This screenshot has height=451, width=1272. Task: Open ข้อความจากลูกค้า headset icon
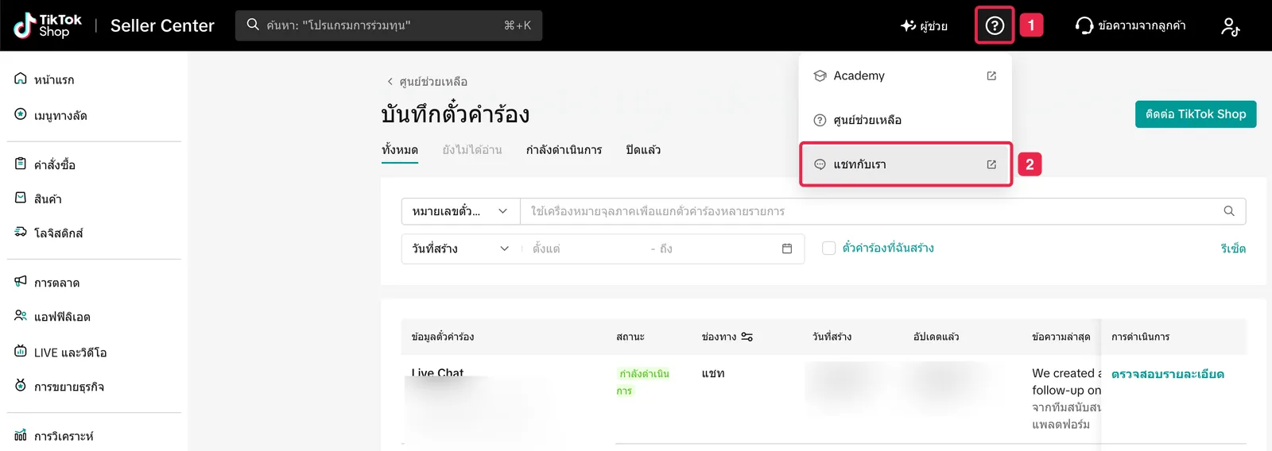pyautogui.click(x=1084, y=25)
